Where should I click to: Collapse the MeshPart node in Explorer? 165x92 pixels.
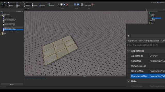pyautogui.click(x=150, y=17)
